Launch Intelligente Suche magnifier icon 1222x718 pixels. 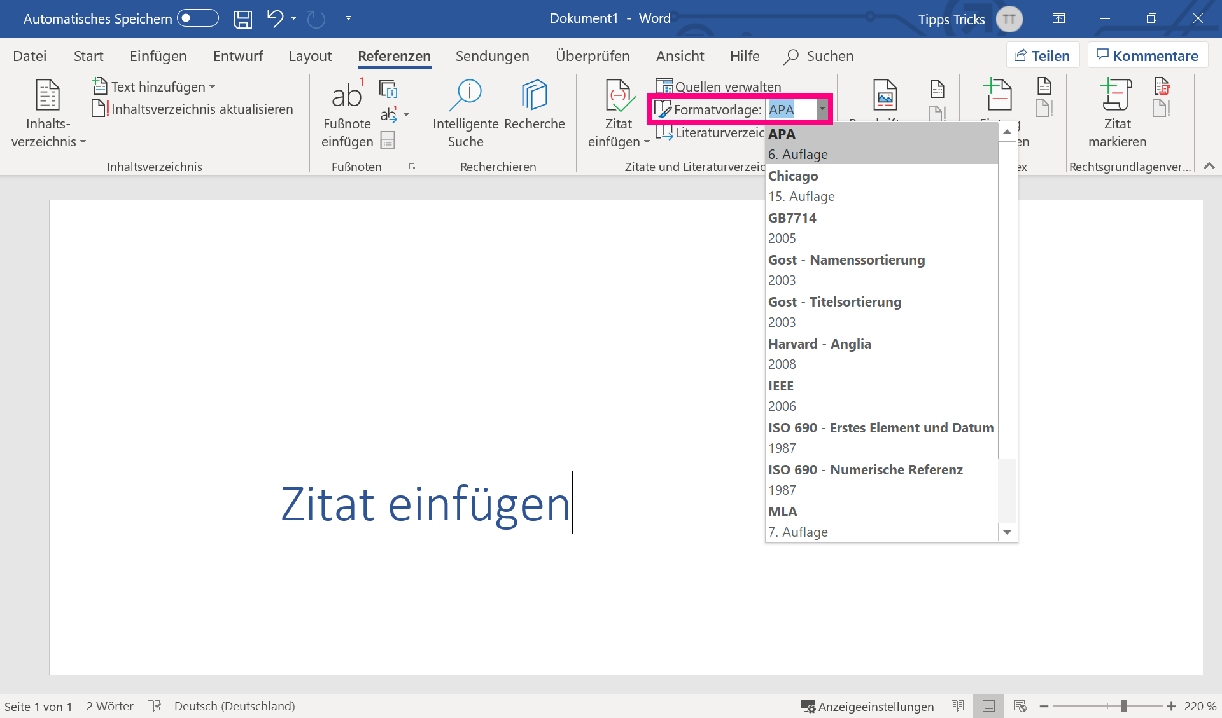click(465, 95)
